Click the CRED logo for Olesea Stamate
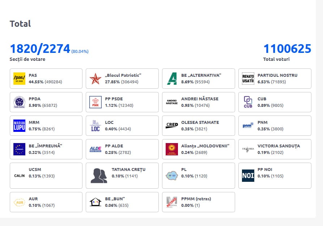This screenshot has height=226, width=323. [172, 126]
